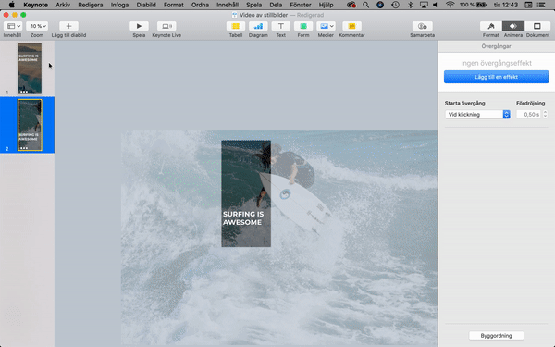This screenshot has width=555, height=347.
Task: Open the Diabild menu
Action: pyautogui.click(x=146, y=5)
